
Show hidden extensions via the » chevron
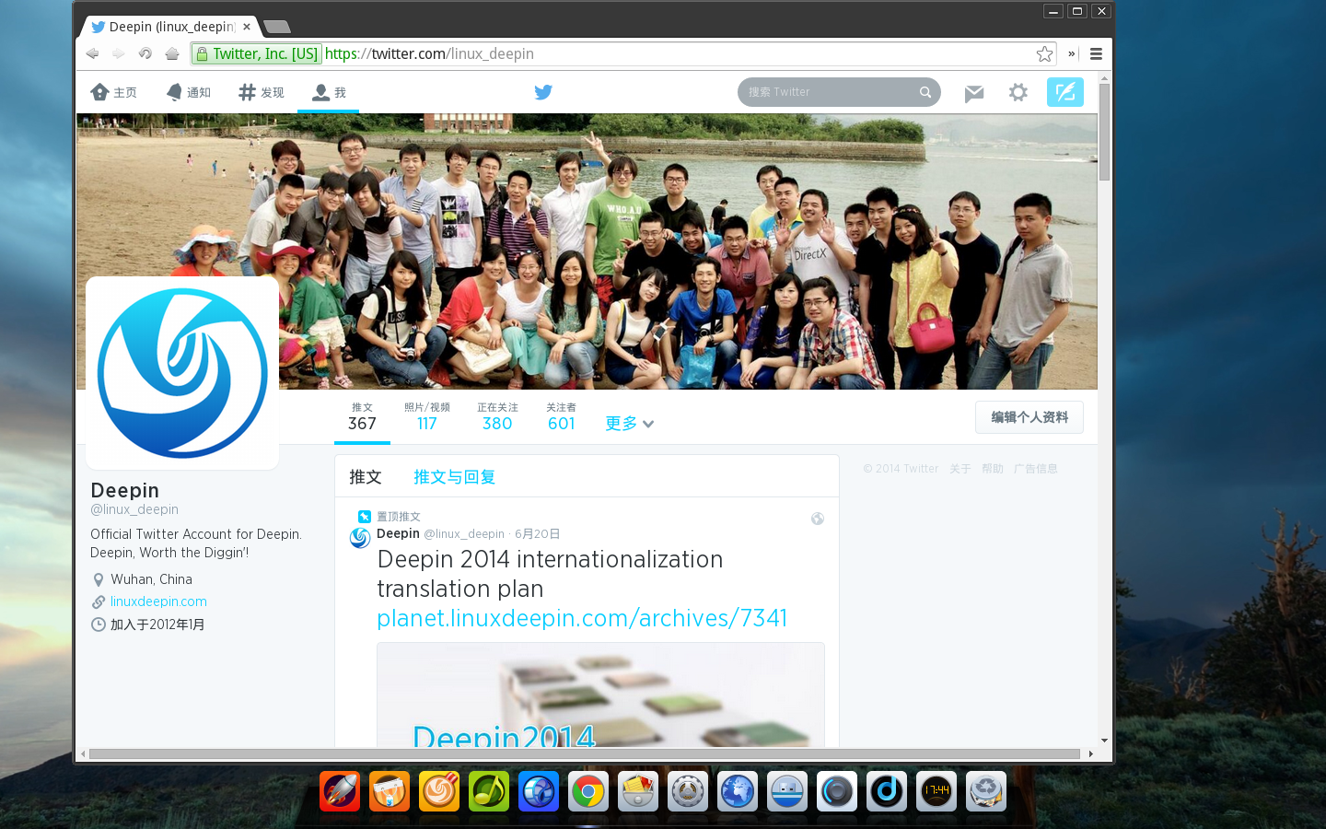point(1072,53)
